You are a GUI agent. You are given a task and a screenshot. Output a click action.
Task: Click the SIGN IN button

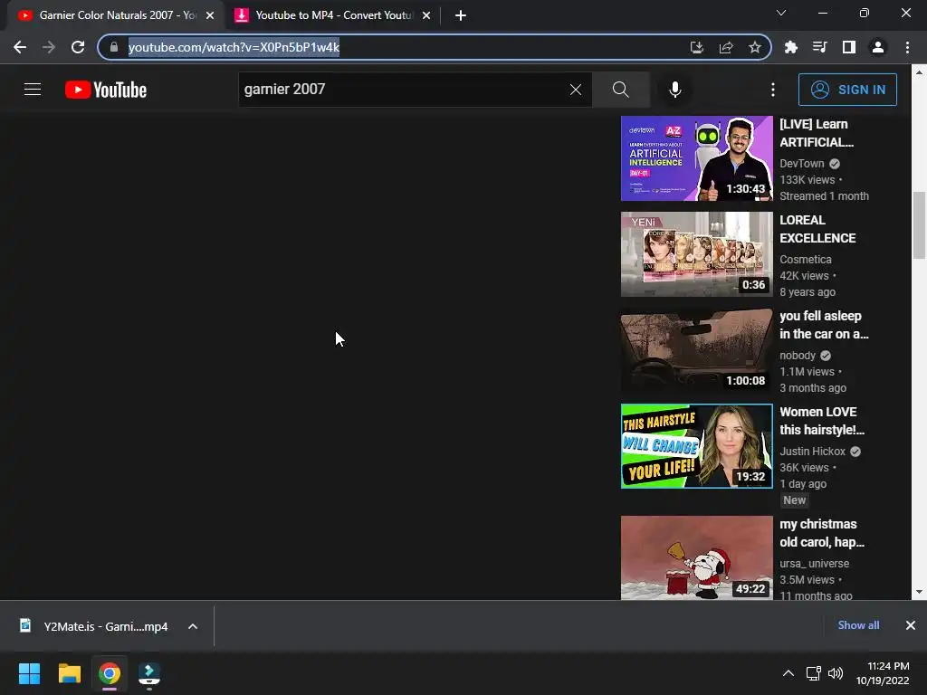pos(847,90)
